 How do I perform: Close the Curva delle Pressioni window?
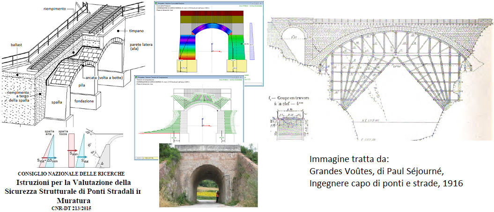click(x=260, y=3)
